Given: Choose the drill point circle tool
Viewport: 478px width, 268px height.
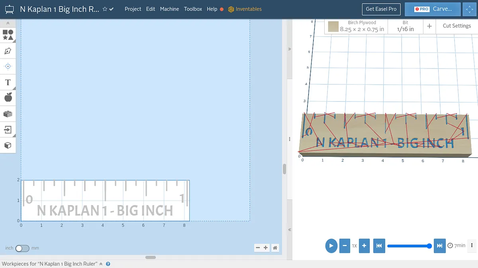Looking at the screenshot, I should (8, 66).
